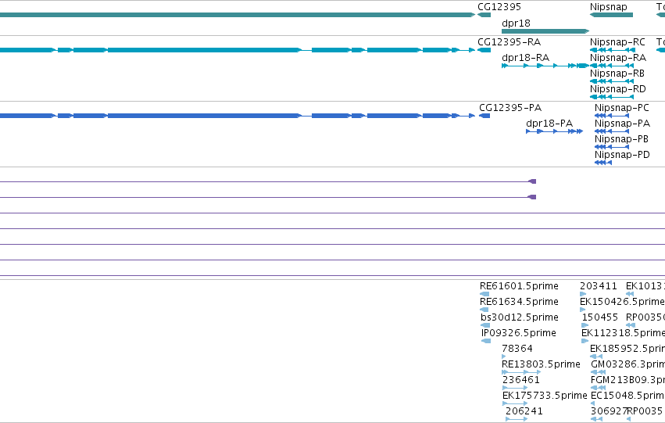Viewport: 665px width, 423px height.
Task: Click the 203411 feature label
Action: tap(598, 286)
